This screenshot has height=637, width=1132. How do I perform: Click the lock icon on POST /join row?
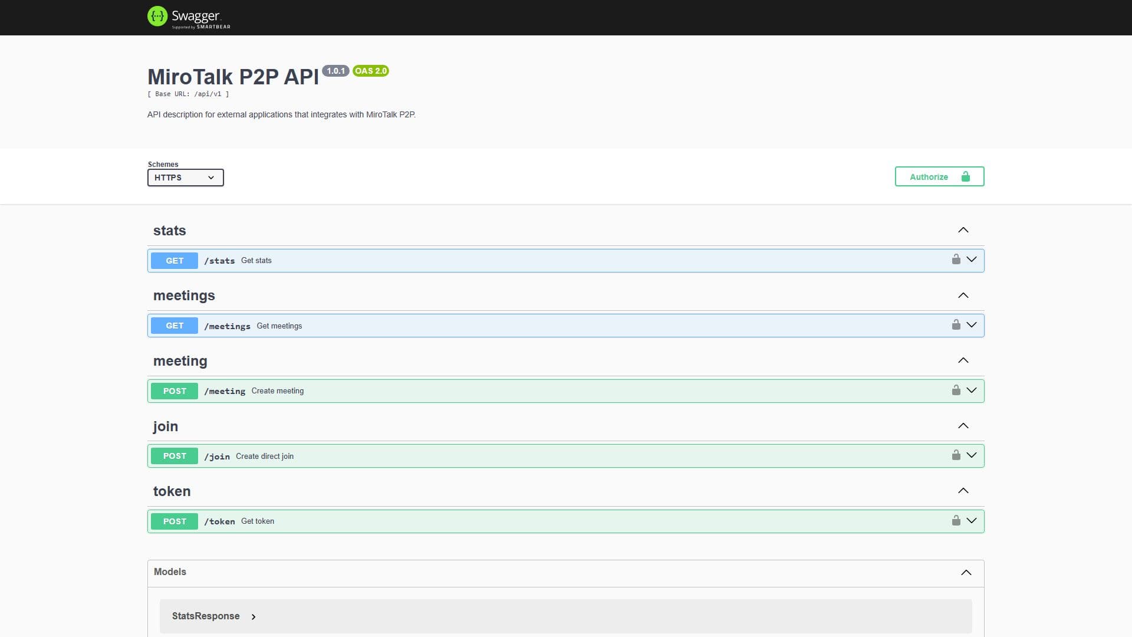(x=956, y=455)
